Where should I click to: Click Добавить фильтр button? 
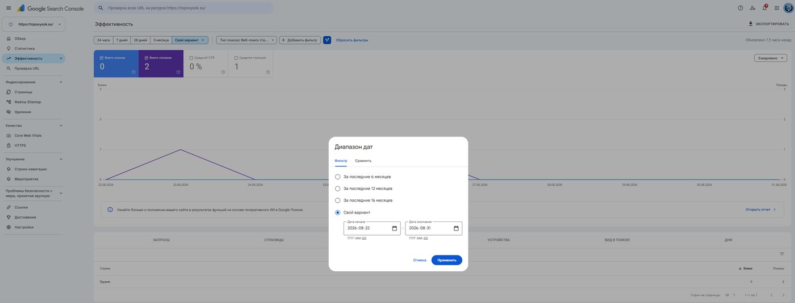[300, 40]
